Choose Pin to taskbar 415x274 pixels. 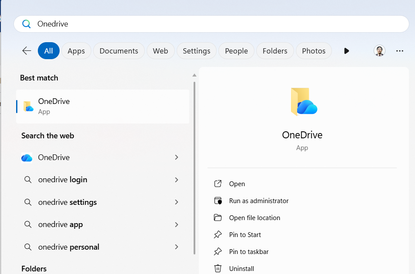tap(249, 252)
